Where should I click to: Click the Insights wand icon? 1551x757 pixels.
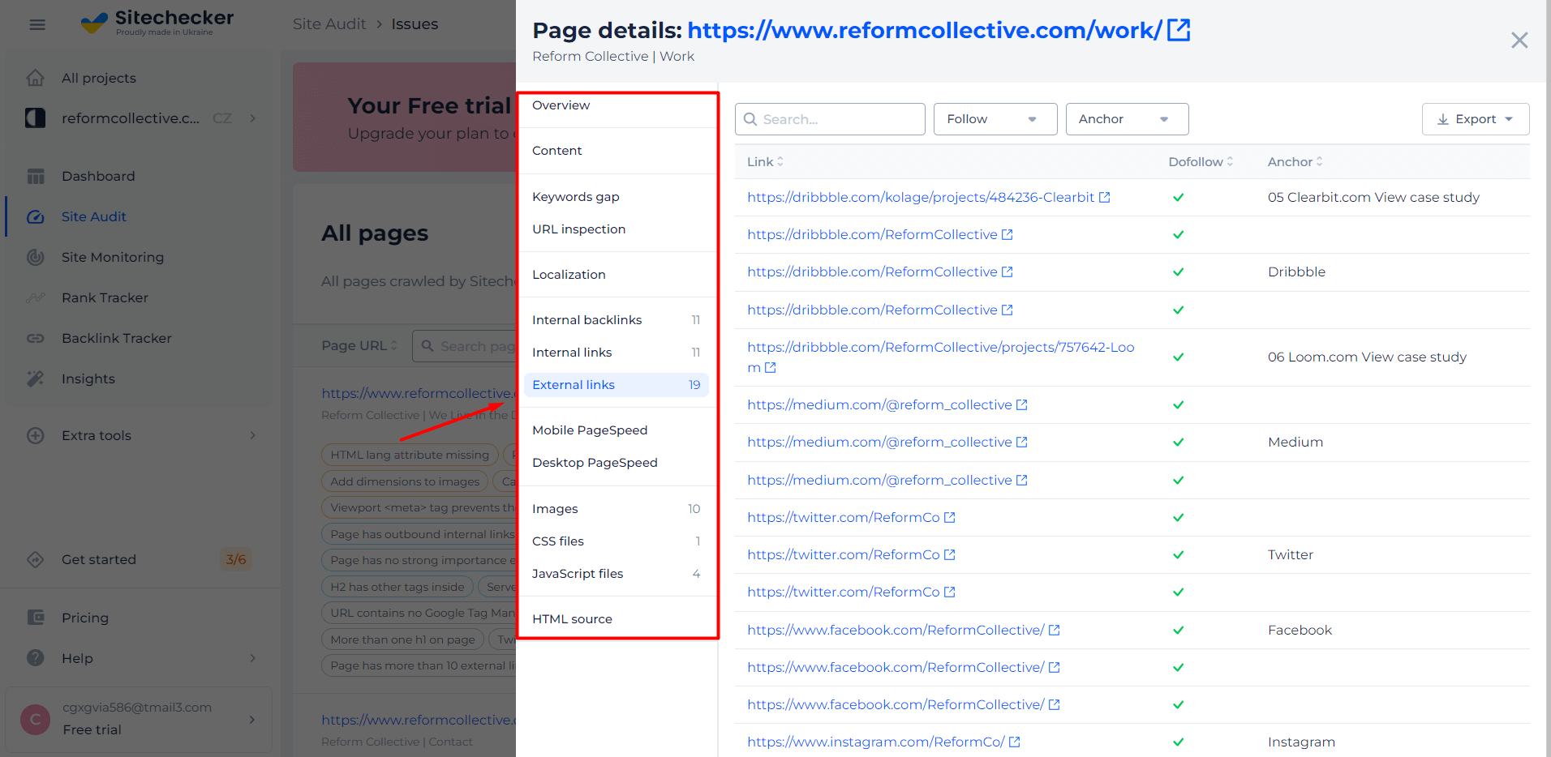(36, 378)
